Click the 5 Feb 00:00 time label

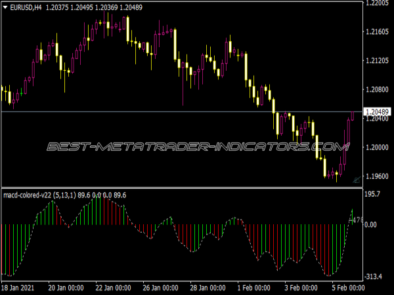click(x=348, y=288)
